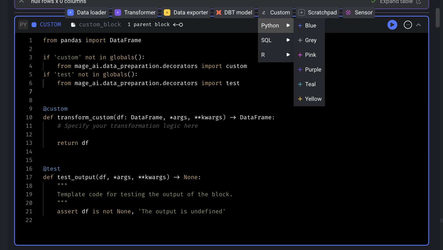
Task: Click the green check status icon
Action: coord(373,1)
